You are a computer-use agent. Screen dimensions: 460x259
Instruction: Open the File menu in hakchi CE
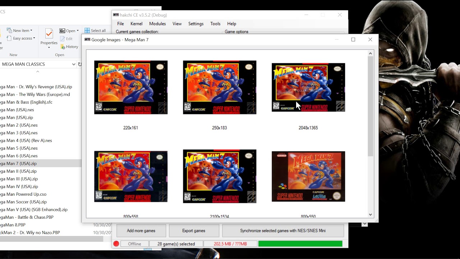coord(120,24)
